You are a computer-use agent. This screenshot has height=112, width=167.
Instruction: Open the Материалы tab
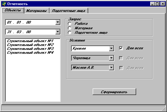tap(37, 11)
